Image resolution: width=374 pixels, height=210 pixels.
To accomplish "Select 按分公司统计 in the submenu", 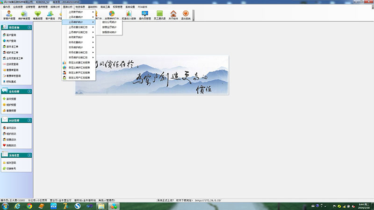I will tap(109, 22).
